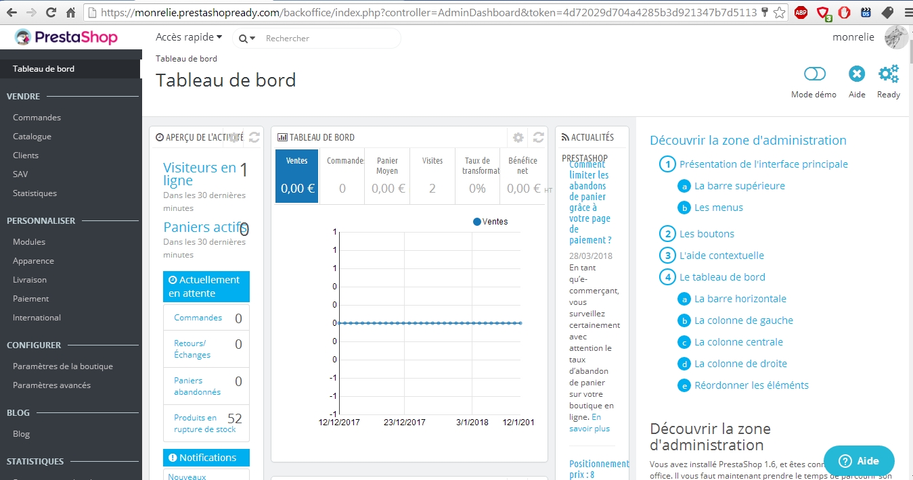Select the Ventes tab

coord(296,176)
